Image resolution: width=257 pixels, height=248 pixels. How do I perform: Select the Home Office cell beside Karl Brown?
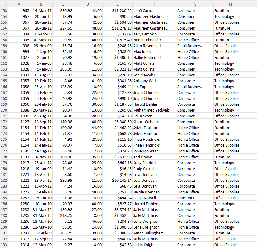195,157
